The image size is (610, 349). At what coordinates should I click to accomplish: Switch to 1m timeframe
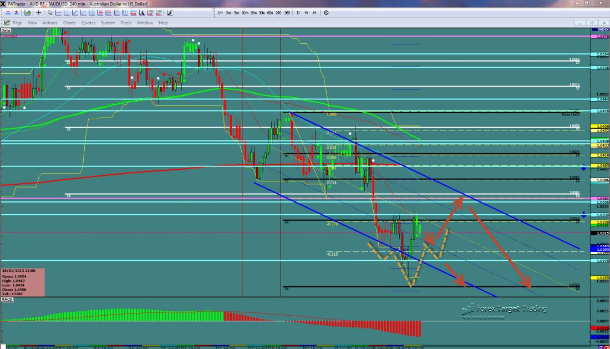[x=220, y=12]
